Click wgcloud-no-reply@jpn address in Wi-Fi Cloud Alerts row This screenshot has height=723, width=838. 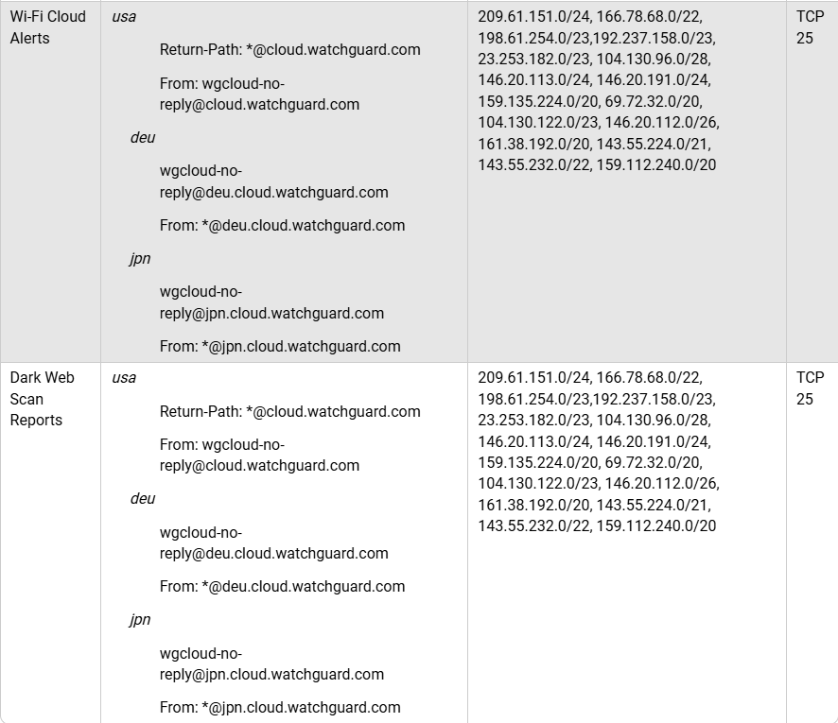(x=271, y=303)
